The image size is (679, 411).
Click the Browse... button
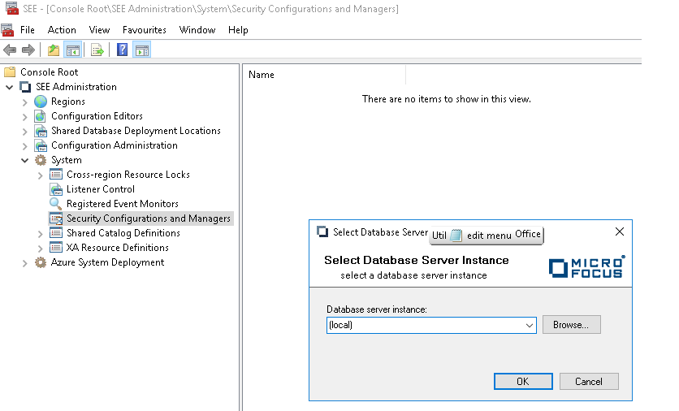click(571, 325)
